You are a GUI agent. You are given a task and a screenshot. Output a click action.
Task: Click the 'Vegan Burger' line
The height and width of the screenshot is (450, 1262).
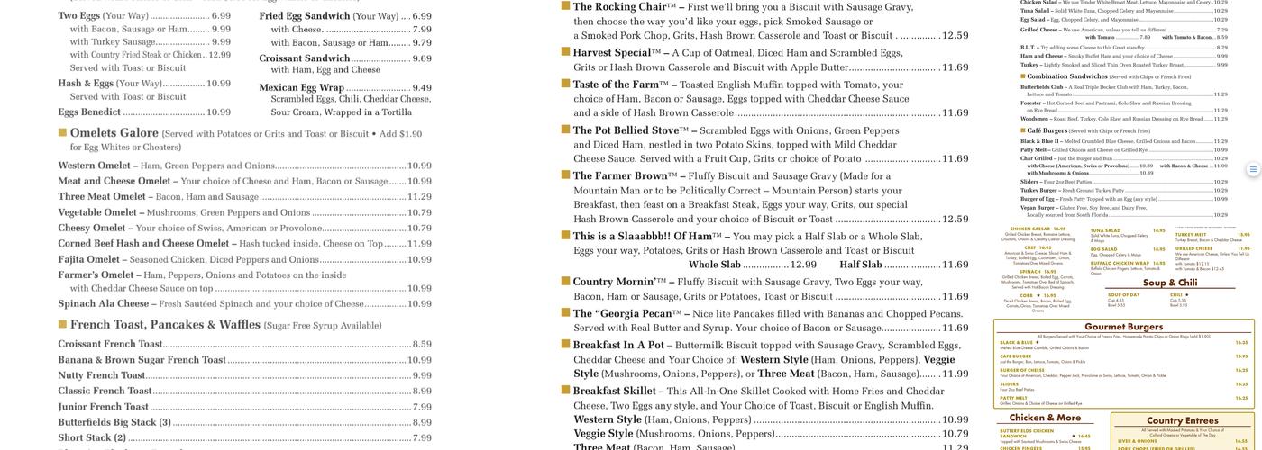1124,211
